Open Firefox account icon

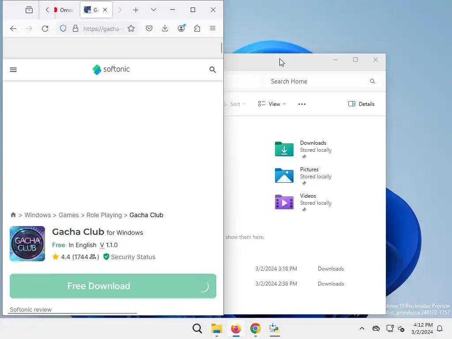click(181, 29)
